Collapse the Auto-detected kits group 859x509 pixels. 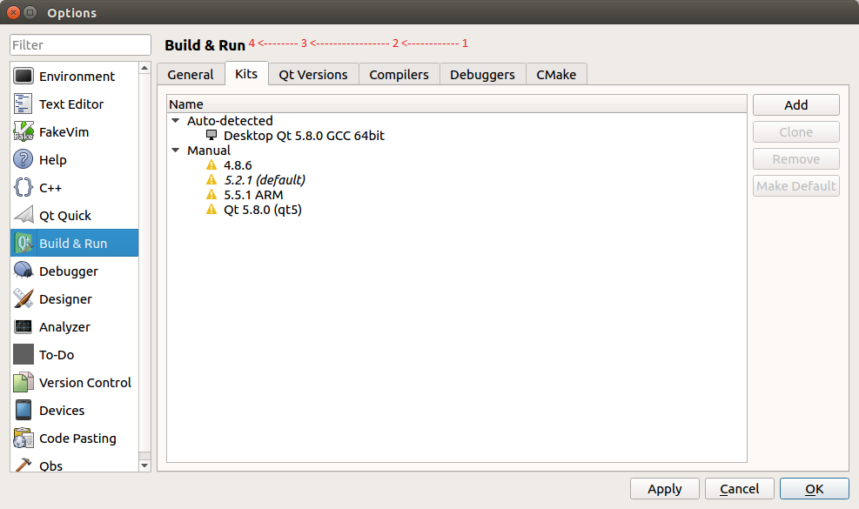pos(176,121)
